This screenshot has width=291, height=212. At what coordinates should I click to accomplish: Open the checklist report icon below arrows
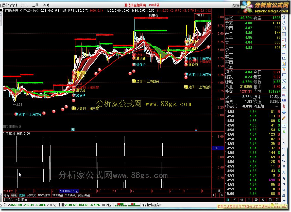point(284,29)
